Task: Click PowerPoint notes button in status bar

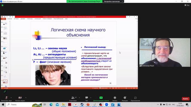Action: (95, 88)
